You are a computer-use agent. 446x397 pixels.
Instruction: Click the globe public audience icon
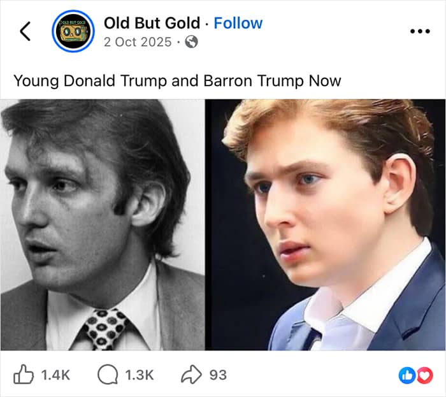coord(191,42)
